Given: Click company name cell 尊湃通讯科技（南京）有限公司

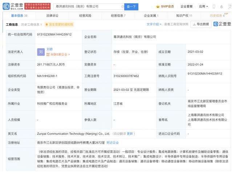Looking at the screenshot, I should 135,37.
